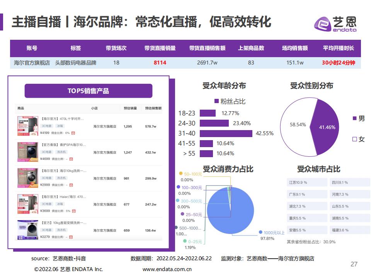
Task: Click the purple legend square for 男
Action: [354, 118]
